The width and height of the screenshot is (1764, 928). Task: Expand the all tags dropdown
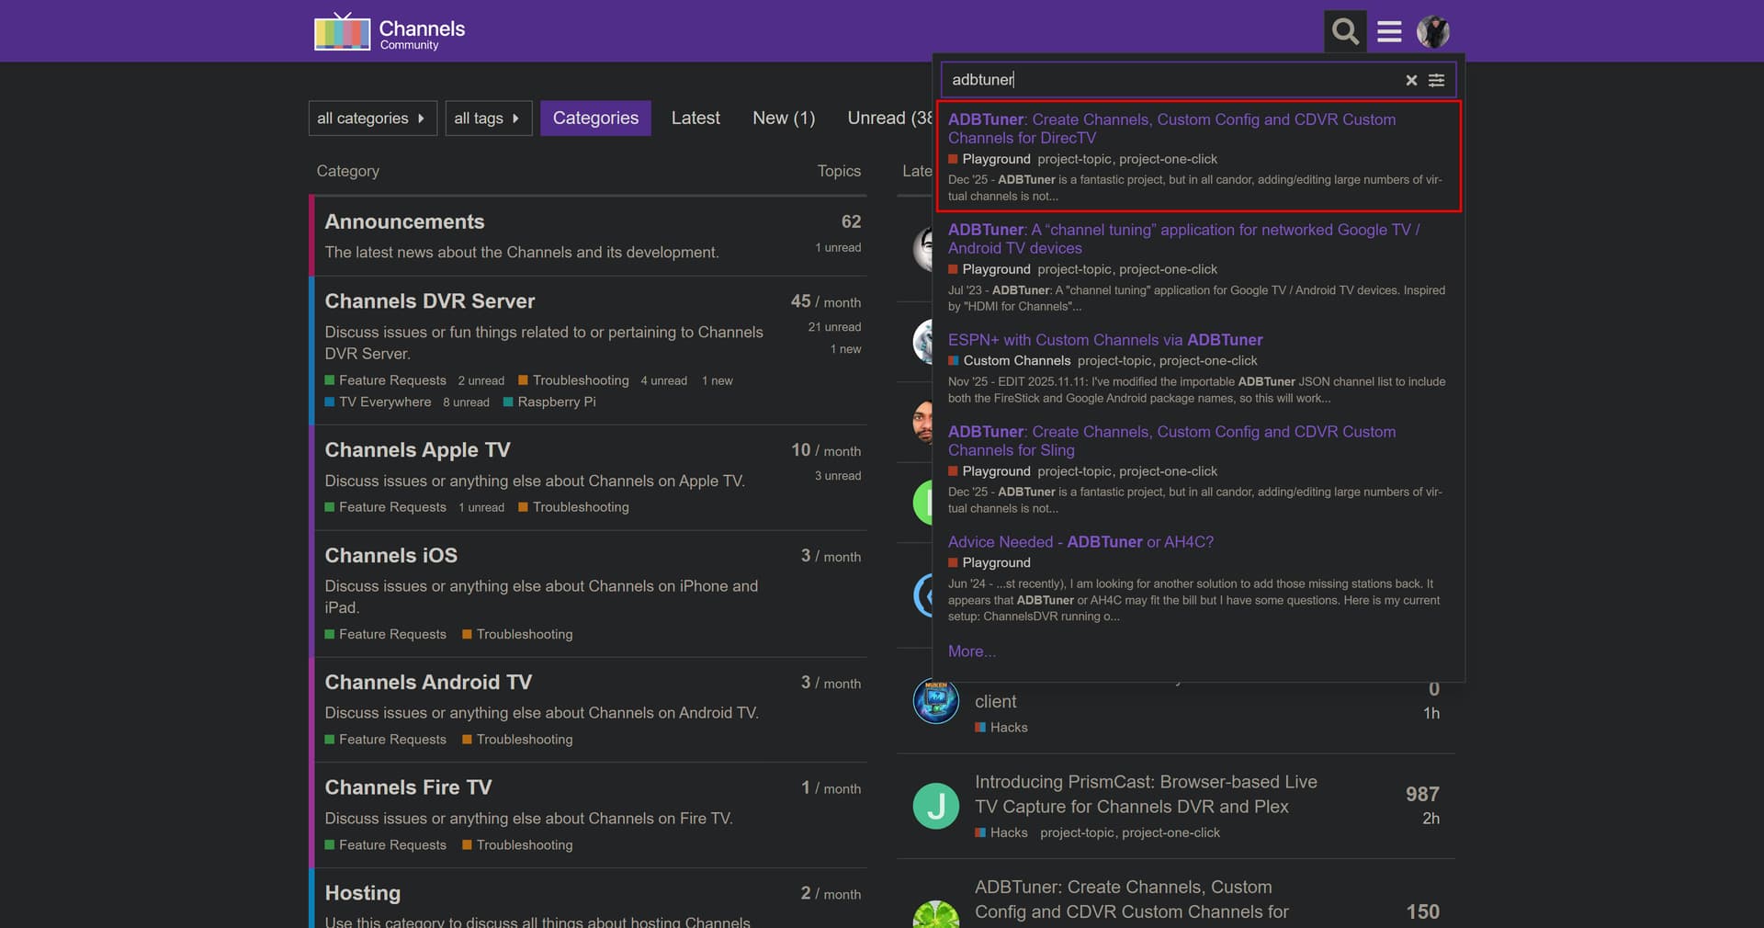tap(488, 119)
